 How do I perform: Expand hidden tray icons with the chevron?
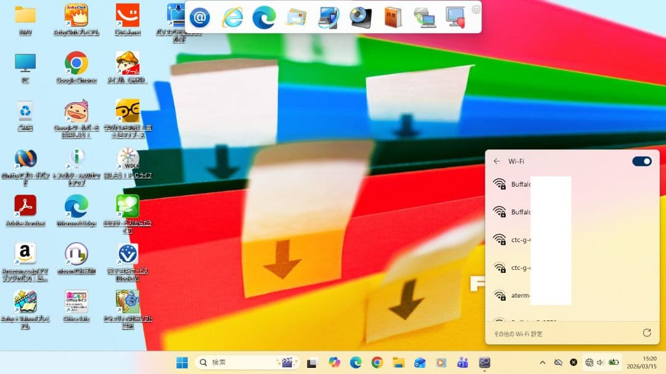coord(543,362)
